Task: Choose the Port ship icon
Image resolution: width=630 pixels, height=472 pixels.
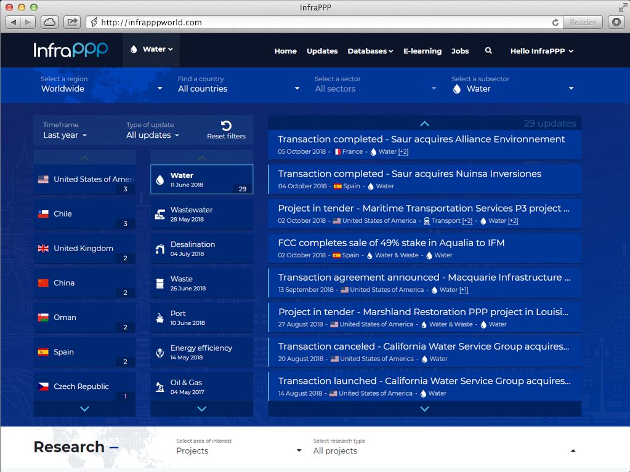Action: [160, 318]
